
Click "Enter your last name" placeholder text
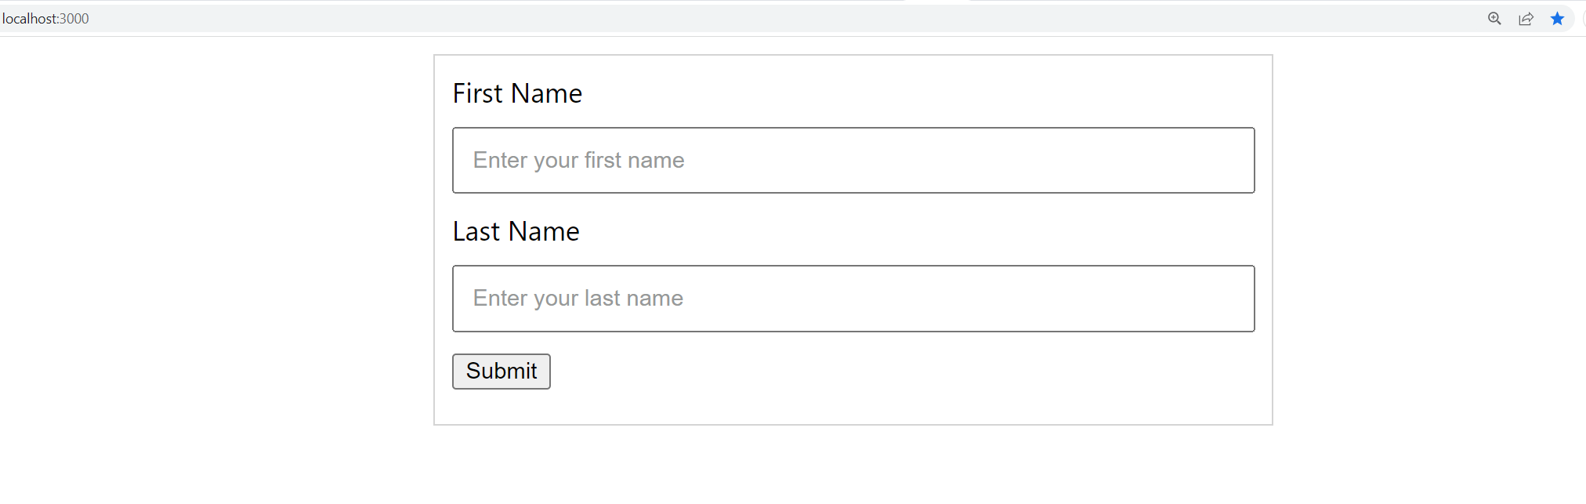578,299
